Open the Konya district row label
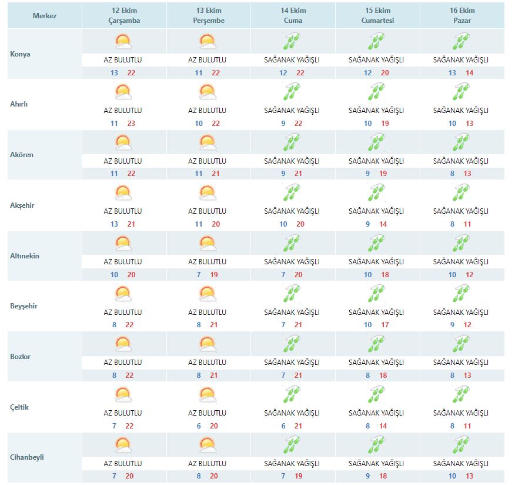 click(21, 54)
